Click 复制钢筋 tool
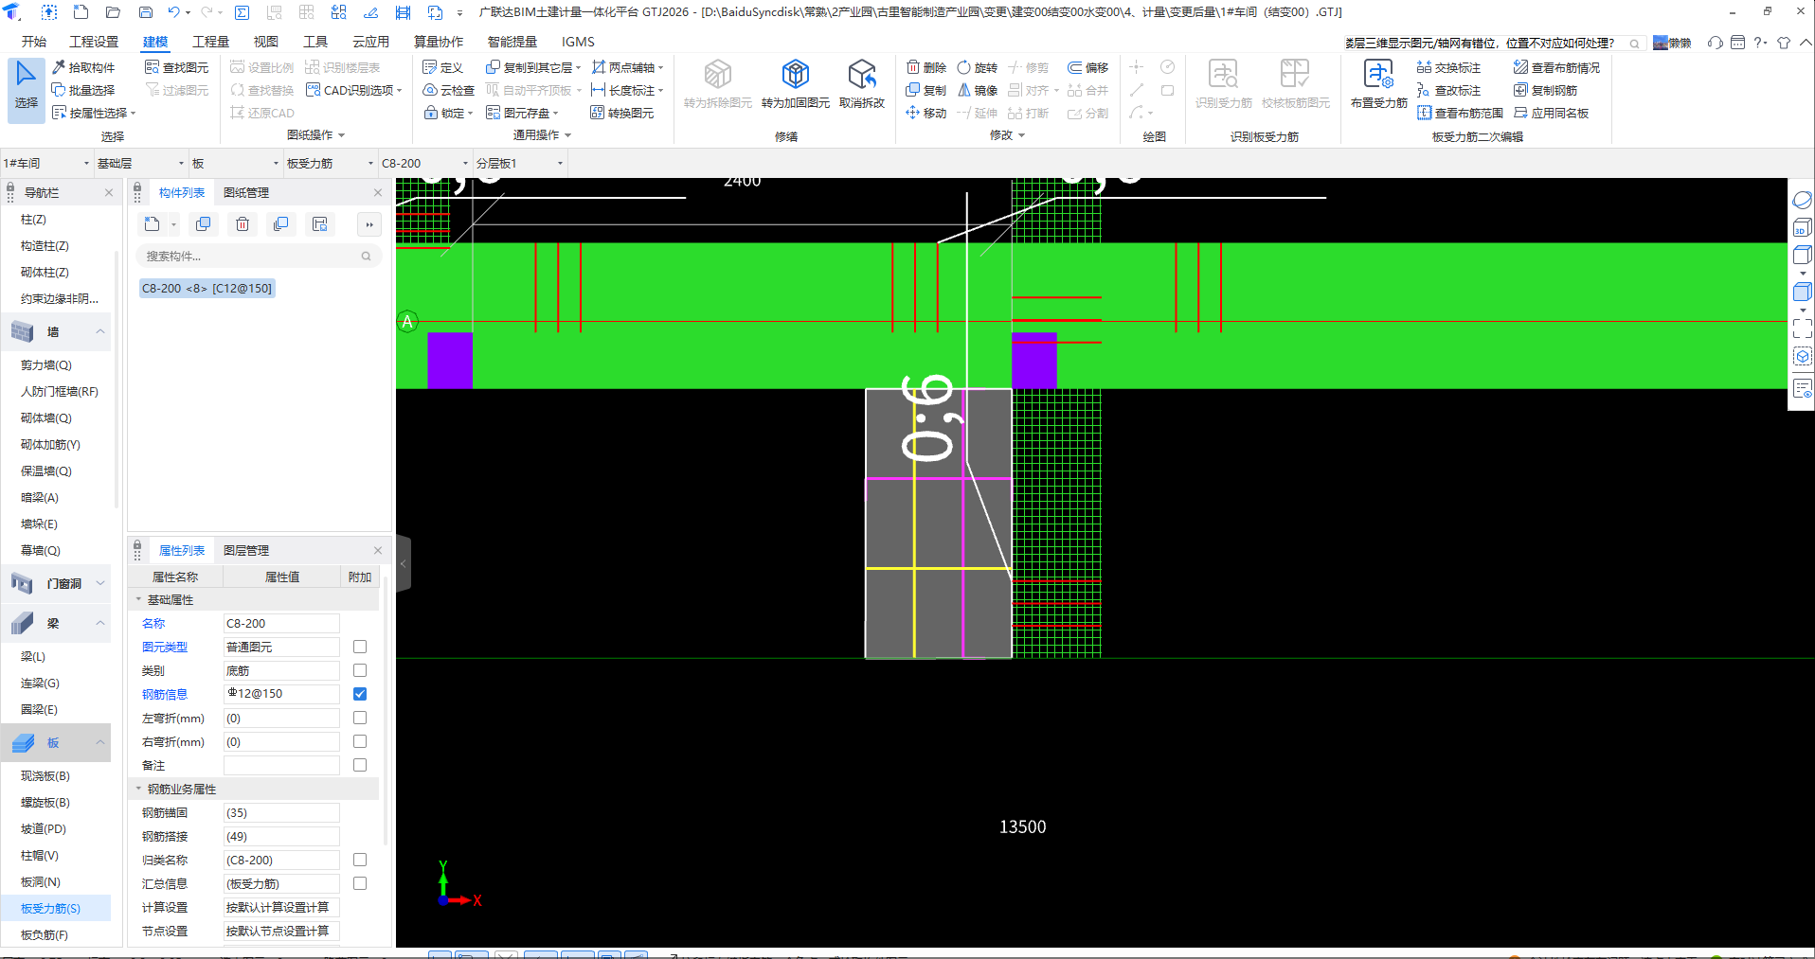The height and width of the screenshot is (959, 1815). [x=1546, y=90]
